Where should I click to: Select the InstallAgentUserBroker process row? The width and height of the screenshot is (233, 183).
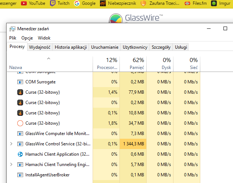(x=47, y=175)
